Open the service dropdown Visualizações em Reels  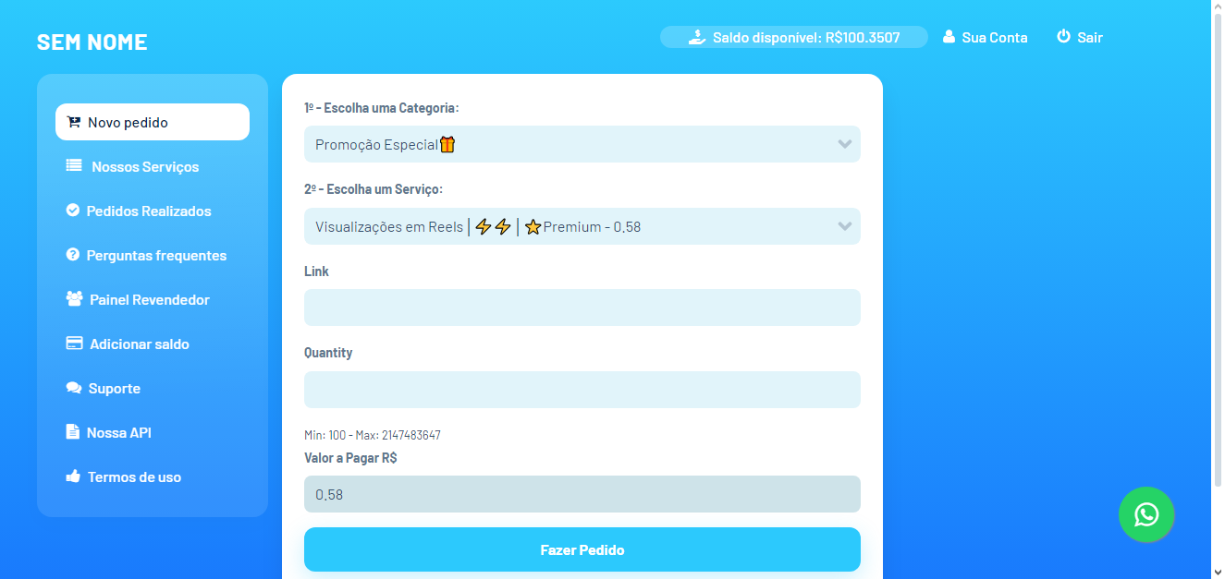pos(573,226)
